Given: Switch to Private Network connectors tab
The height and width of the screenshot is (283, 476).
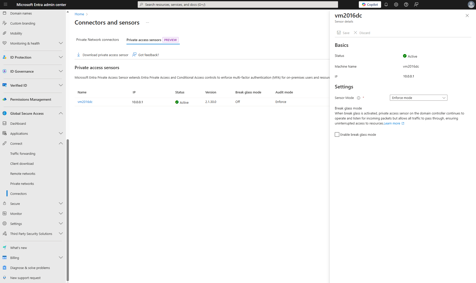Looking at the screenshot, I should pos(97,40).
